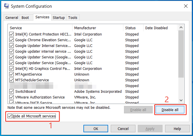Click the Disable all button
The width and height of the screenshot is (193, 136).
[170, 110]
